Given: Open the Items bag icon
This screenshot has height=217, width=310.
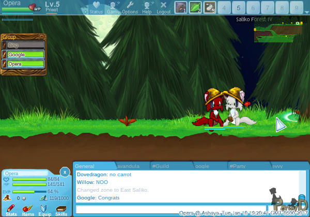Looking at the screenshot, I should point(28,210).
